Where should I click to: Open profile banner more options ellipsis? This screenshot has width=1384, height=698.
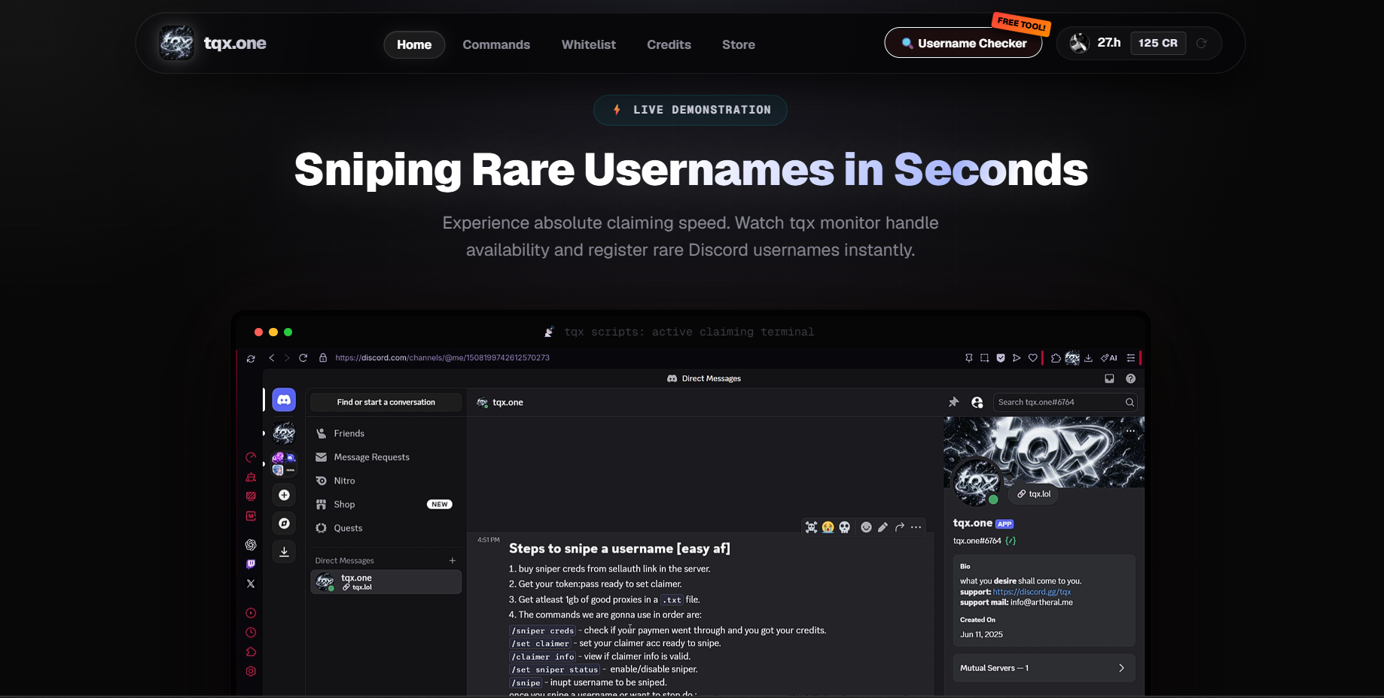[x=1131, y=431]
